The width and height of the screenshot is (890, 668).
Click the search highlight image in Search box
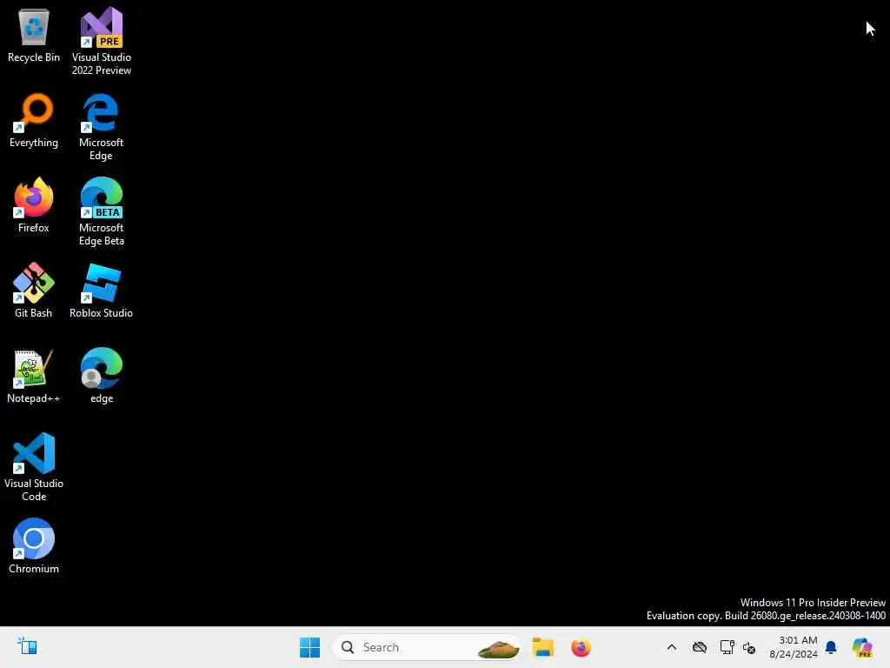[x=498, y=647]
